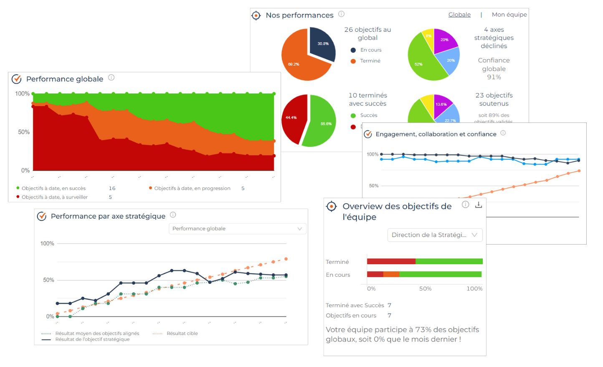This screenshot has height=367, width=603.
Task: Click checkmark icon of Performance globale panel
Action: click(x=16, y=79)
